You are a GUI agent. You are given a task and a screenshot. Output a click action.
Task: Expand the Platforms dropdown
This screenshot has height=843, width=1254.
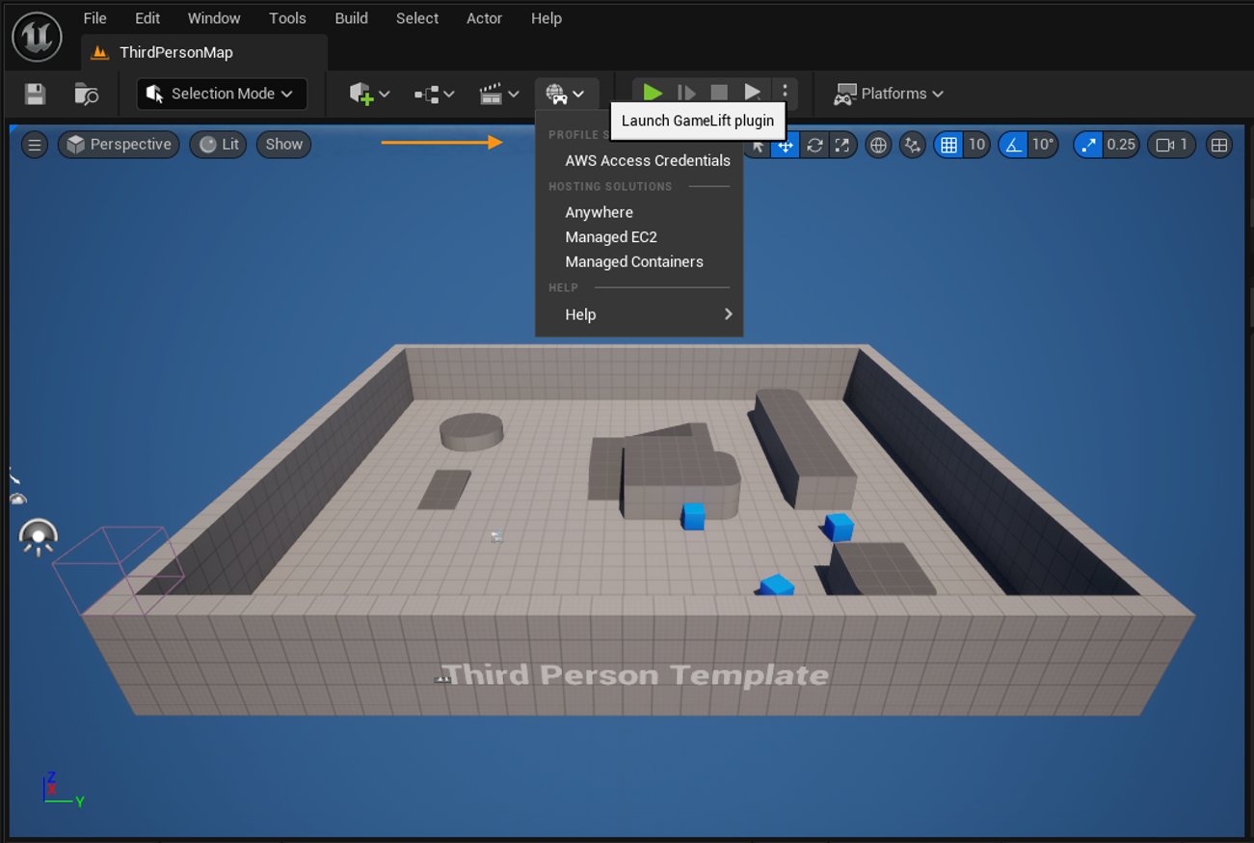click(889, 94)
